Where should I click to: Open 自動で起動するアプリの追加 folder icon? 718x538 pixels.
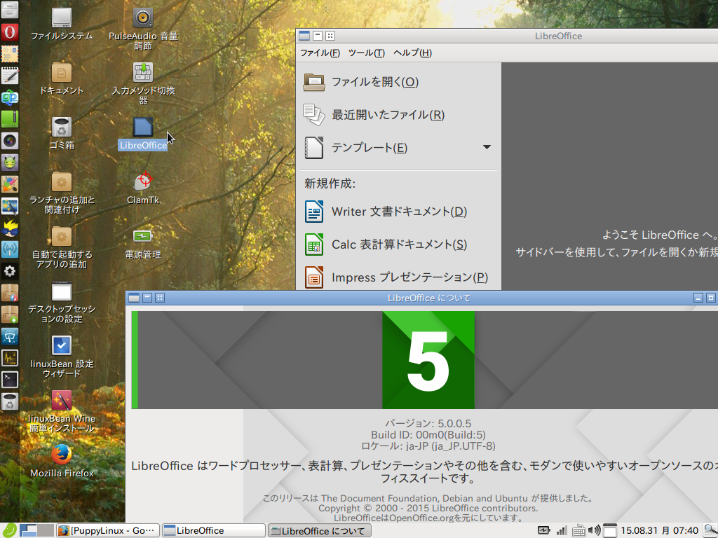tap(62, 247)
